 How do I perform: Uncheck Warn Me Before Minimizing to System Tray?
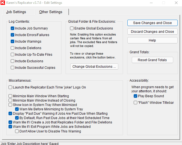[17, 109]
